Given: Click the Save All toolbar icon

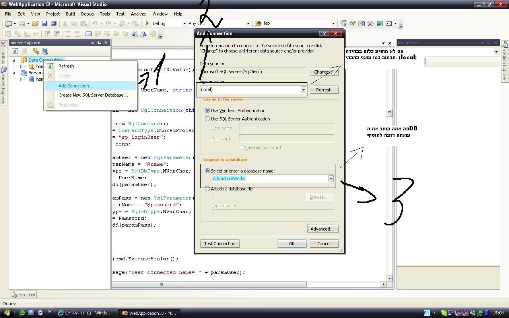Looking at the screenshot, I should [x=53, y=23].
